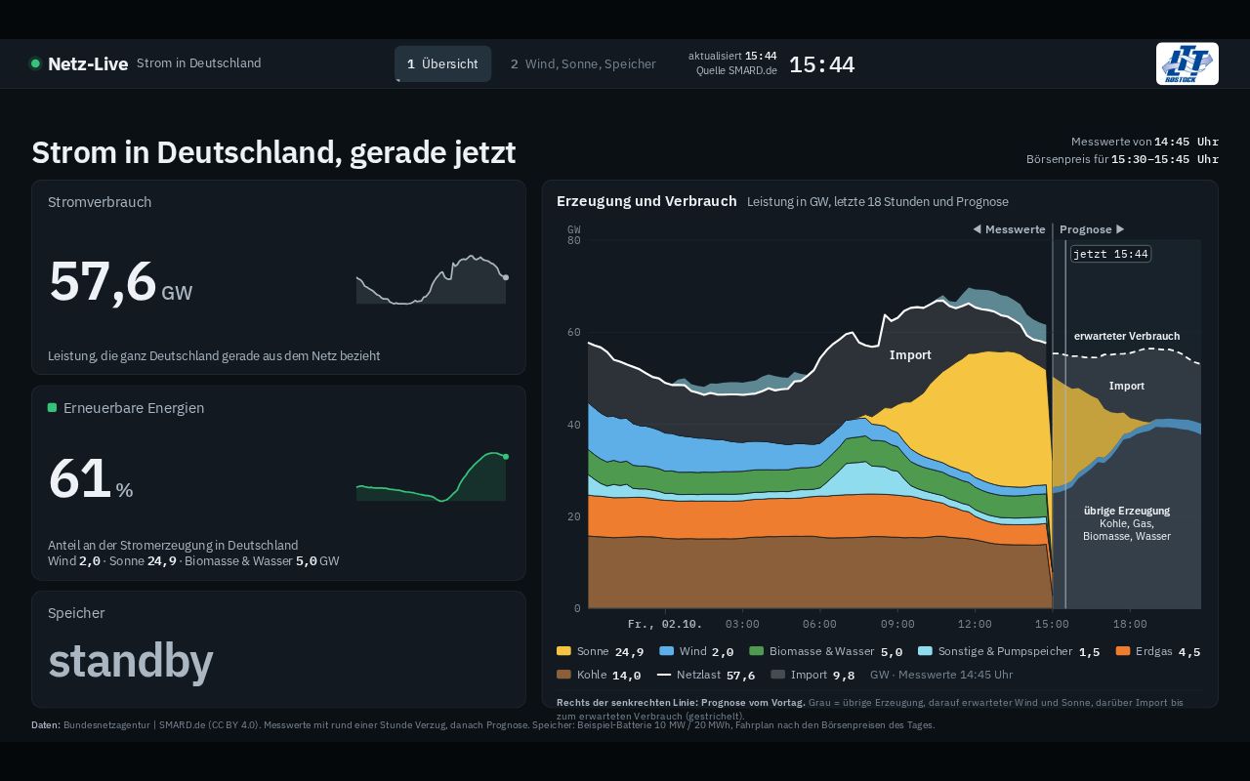Screen dimensions: 1250x781
Task: Click the Netz-Live title
Action: (x=88, y=63)
